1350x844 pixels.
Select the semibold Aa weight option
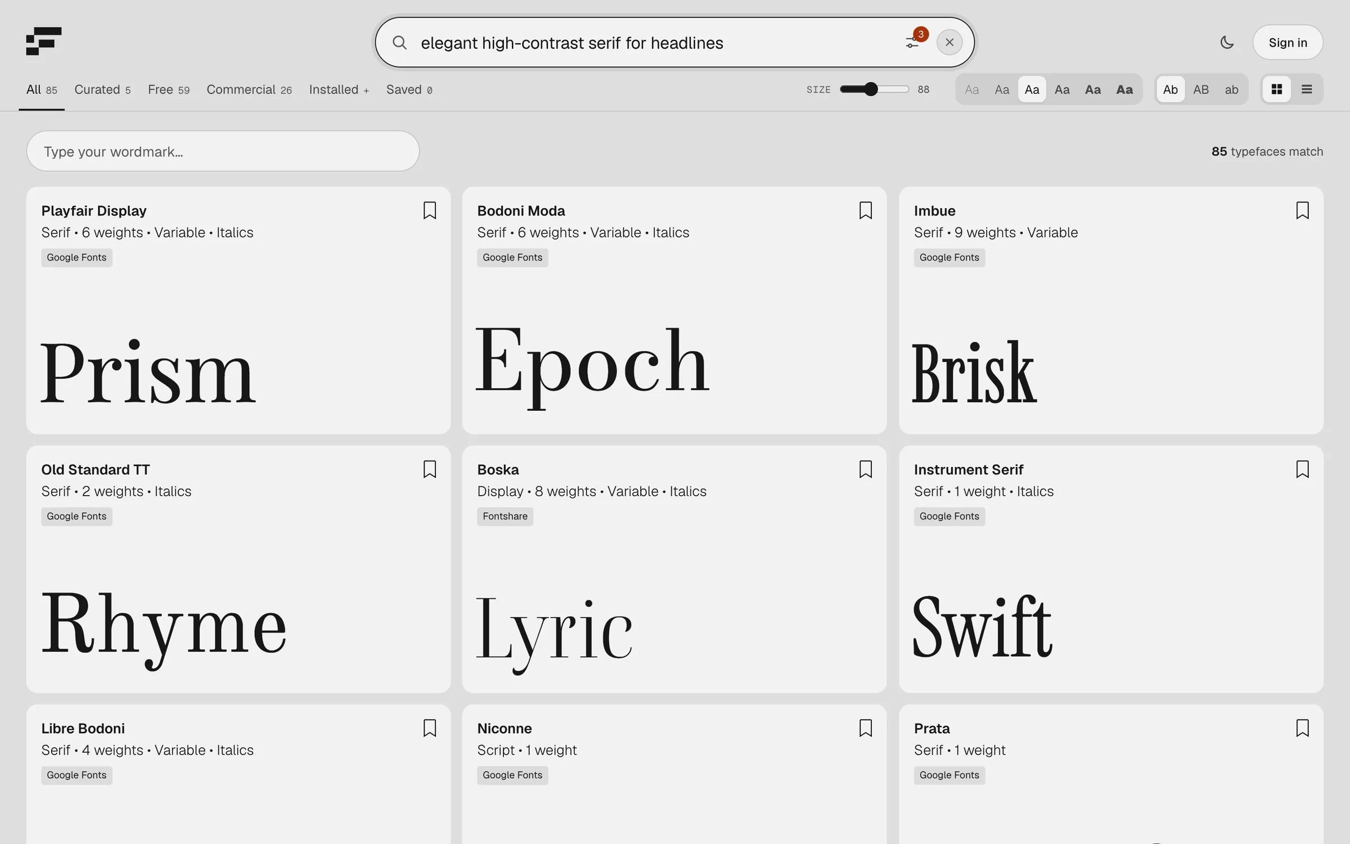[1093, 89]
